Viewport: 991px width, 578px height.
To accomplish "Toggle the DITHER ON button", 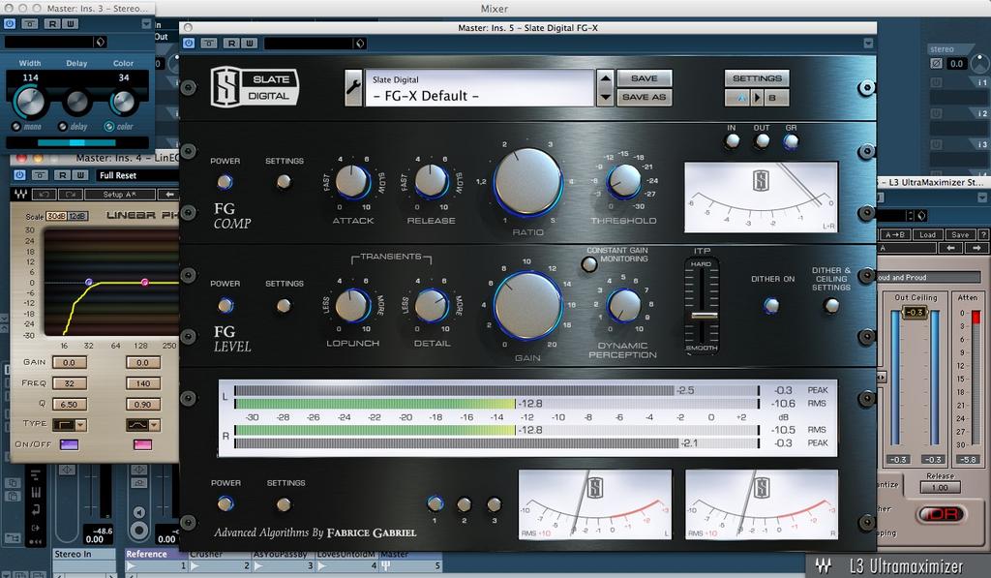I will [771, 305].
